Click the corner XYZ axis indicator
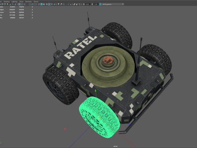Image resolution: width=197 pixels, height=148 pixels. pyautogui.click(x=1, y=144)
